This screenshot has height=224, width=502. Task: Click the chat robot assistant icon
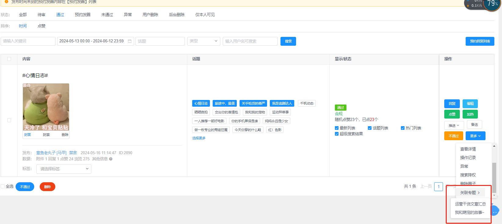click(495, 211)
